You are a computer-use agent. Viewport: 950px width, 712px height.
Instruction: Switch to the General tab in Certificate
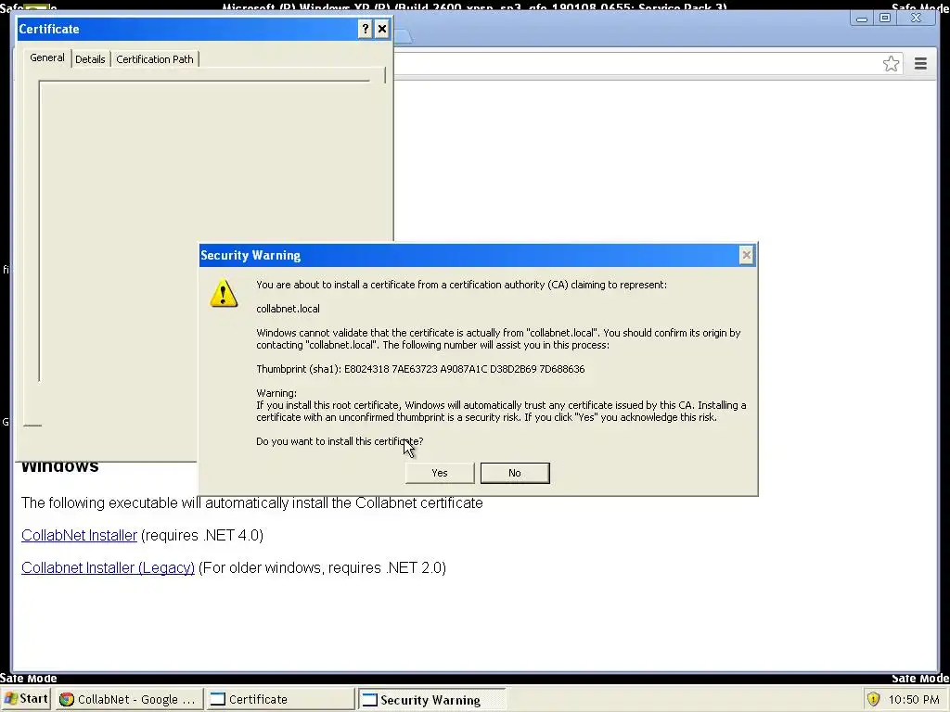click(46, 58)
